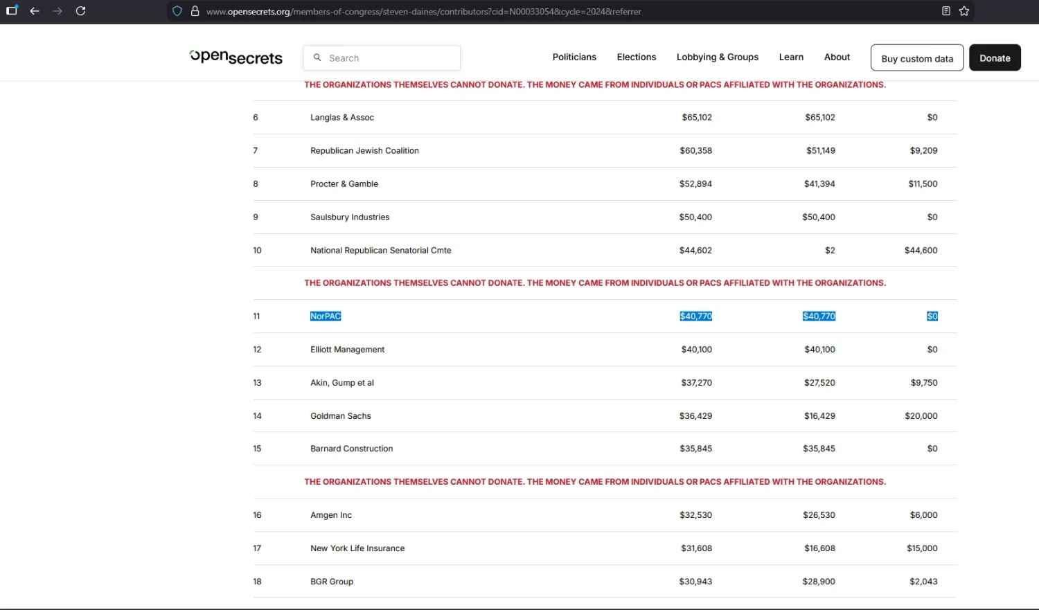Click Procter & Gamble PAC amount $11,500
The width and height of the screenshot is (1039, 610).
point(923,184)
